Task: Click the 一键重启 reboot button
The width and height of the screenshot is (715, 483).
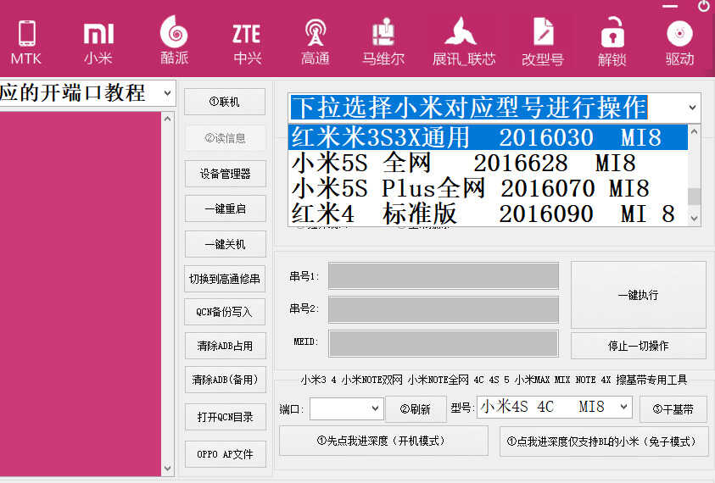Action: pyautogui.click(x=225, y=208)
